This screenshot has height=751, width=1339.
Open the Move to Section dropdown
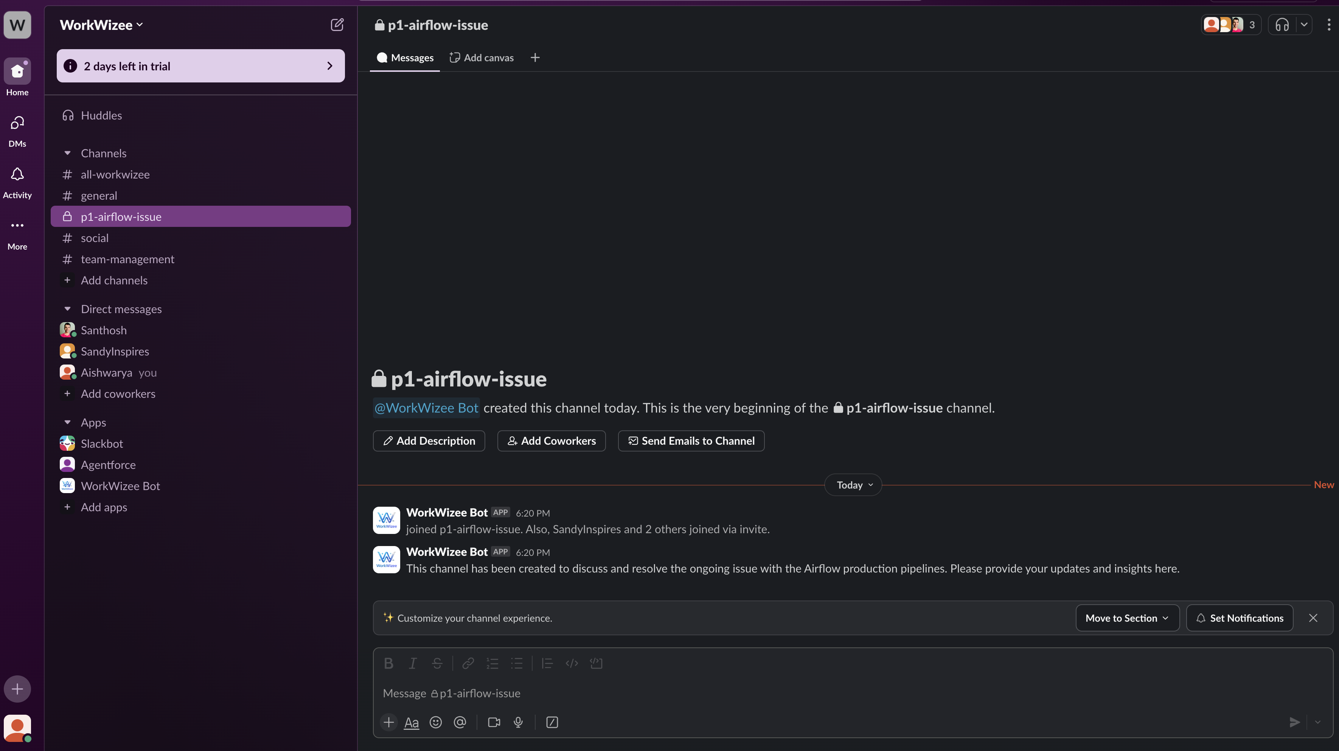1127,618
